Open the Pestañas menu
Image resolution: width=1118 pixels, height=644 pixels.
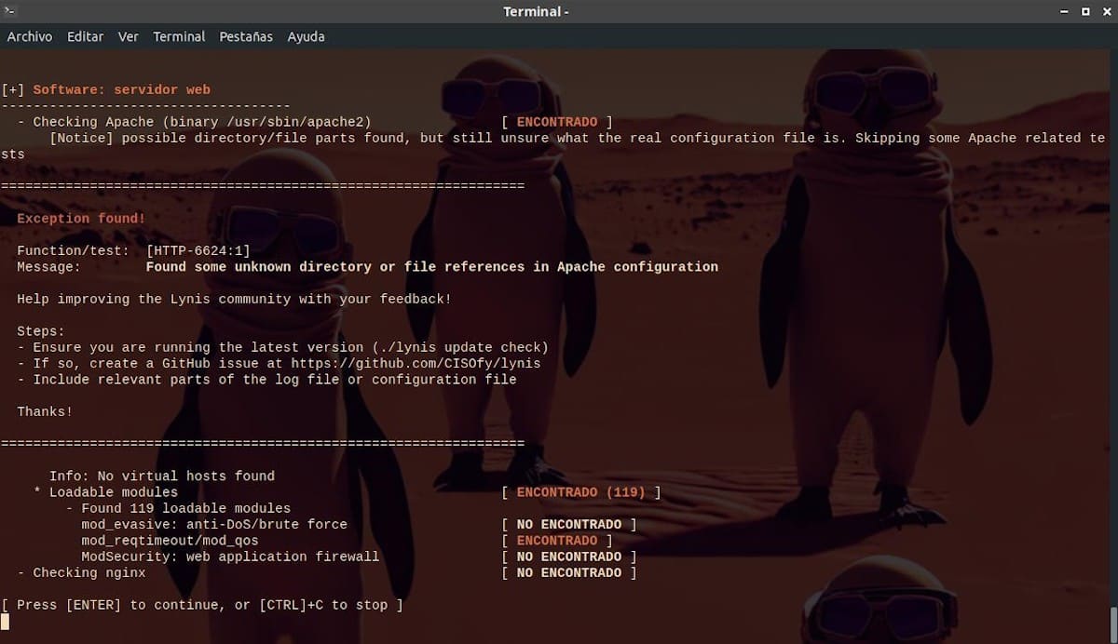pyautogui.click(x=246, y=36)
